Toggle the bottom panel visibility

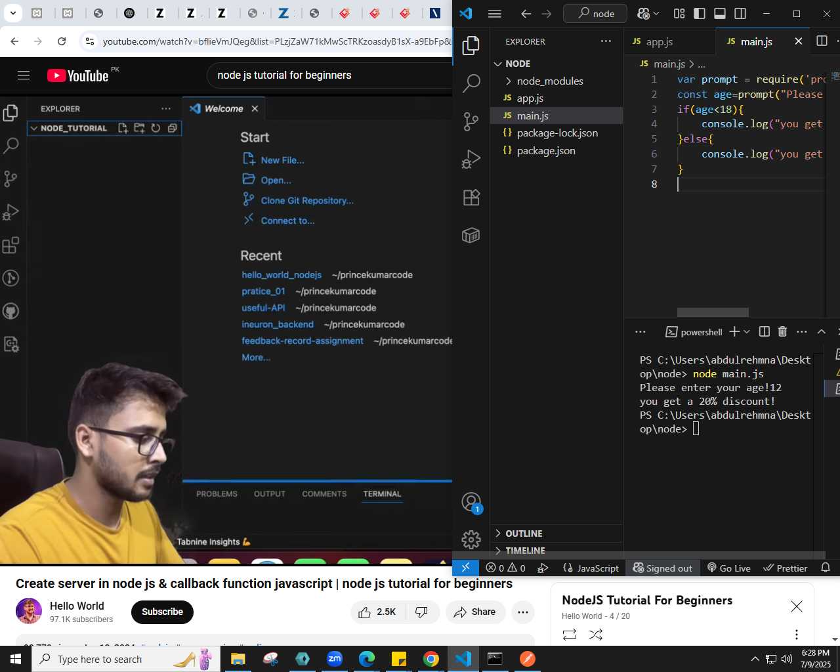click(x=720, y=14)
